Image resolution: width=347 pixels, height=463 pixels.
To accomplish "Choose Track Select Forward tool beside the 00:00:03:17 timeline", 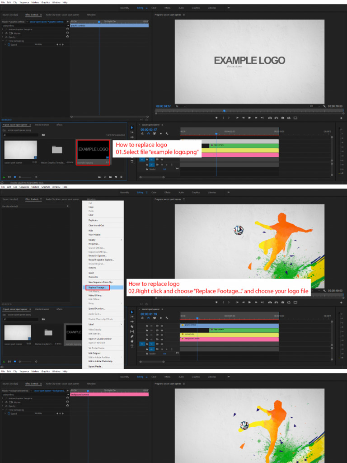I will pyautogui.click(x=132, y=132).
